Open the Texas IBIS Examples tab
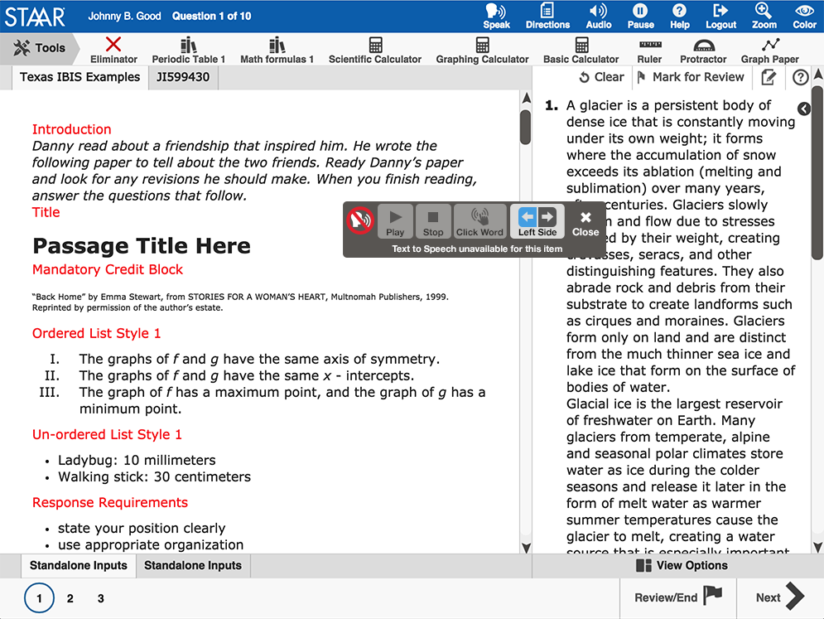This screenshot has width=824, height=619. 80,76
